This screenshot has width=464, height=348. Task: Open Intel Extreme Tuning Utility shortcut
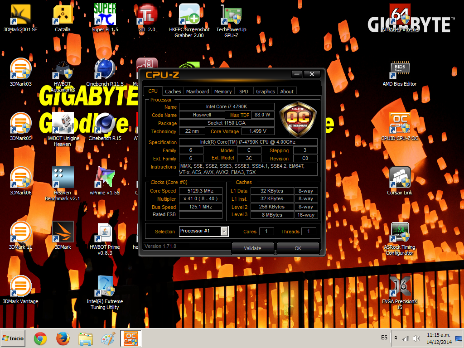point(105,293)
